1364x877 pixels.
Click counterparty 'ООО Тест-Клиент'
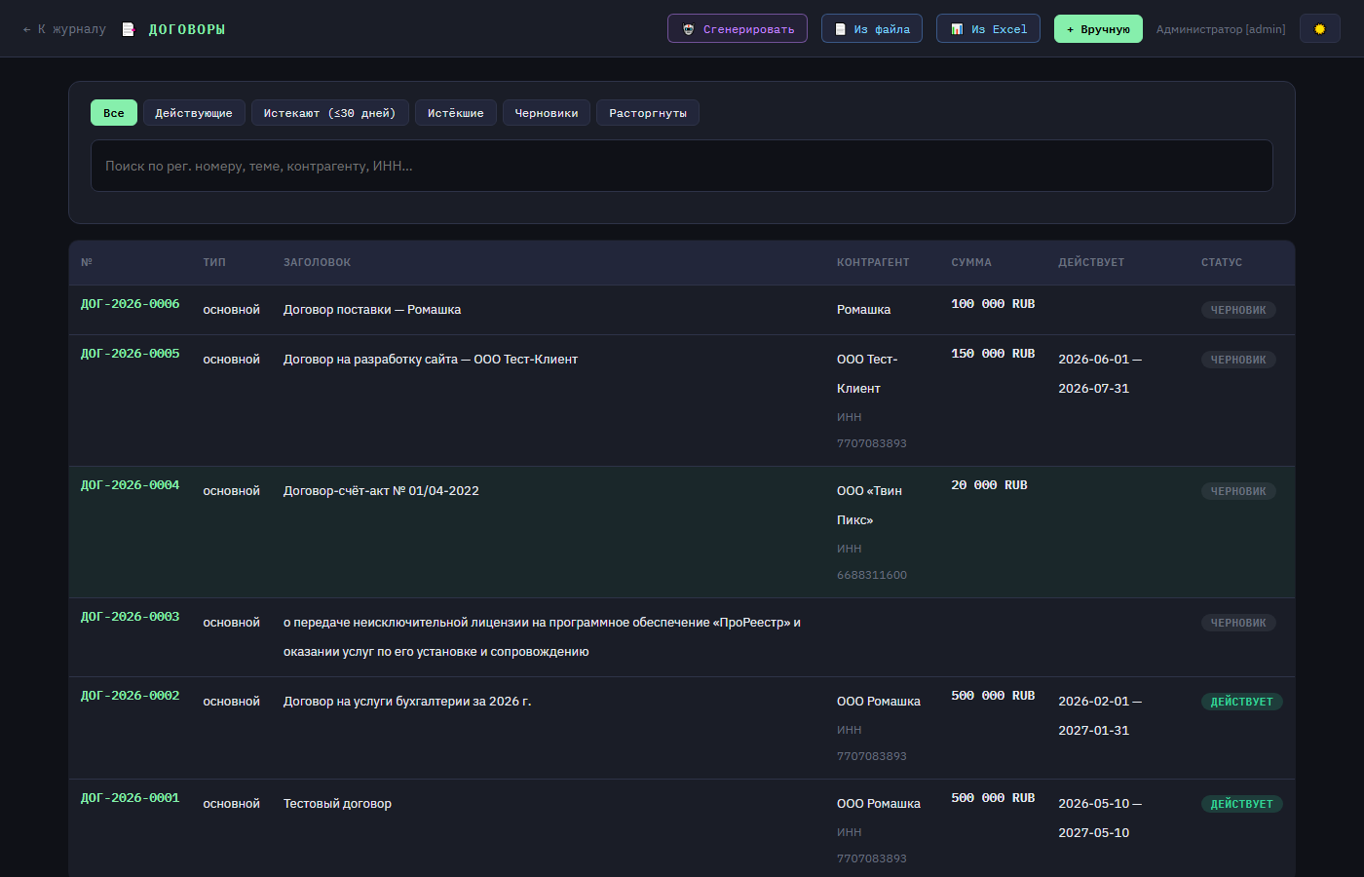pyautogui.click(x=867, y=374)
